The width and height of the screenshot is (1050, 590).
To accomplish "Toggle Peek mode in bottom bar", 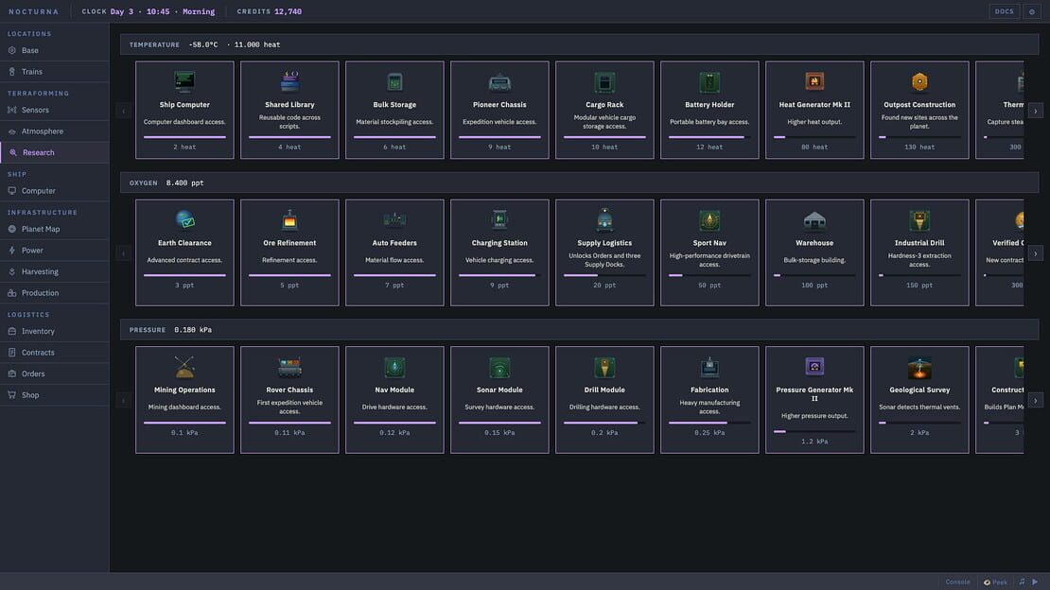I will pos(995,582).
